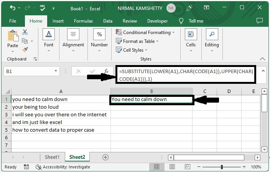Open the Cells group button
Viewport: 270px width, 173px height.
click(x=191, y=41)
